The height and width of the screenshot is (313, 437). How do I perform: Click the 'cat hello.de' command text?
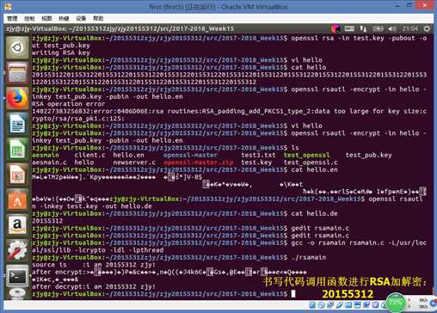click(x=314, y=213)
